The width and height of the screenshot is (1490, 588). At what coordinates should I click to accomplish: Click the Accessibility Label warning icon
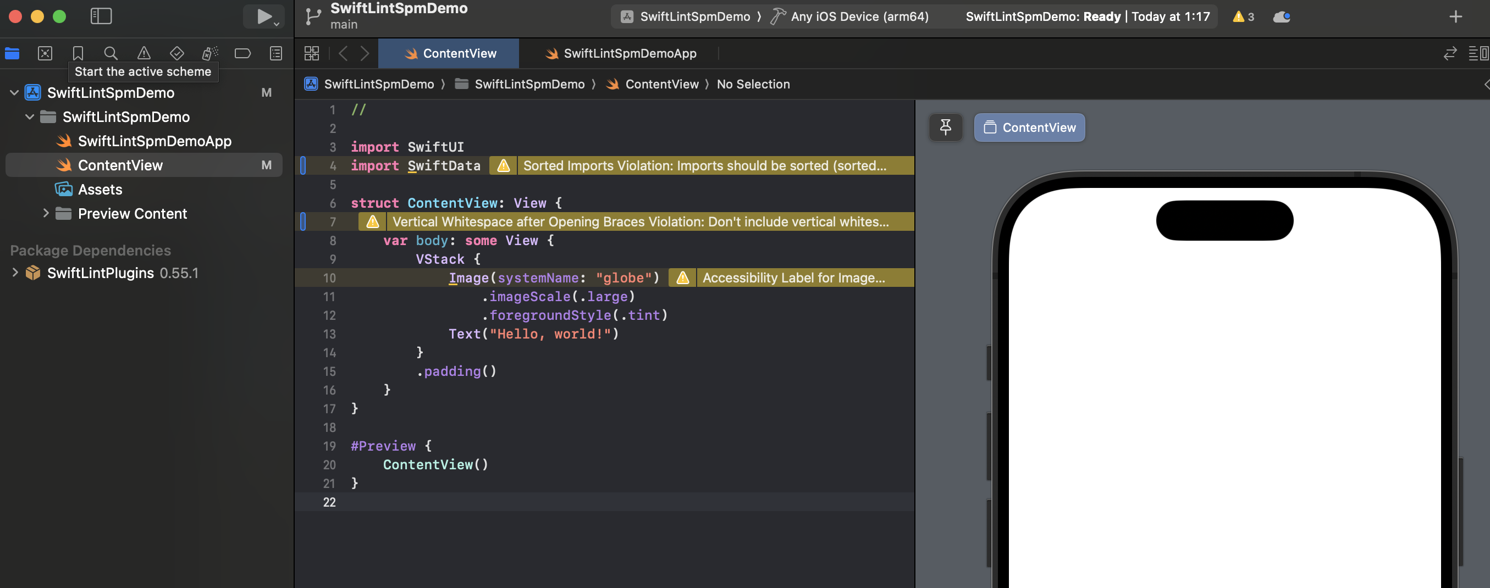pyautogui.click(x=682, y=278)
